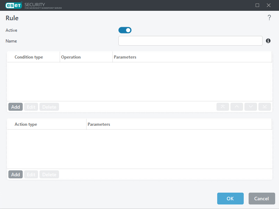Click the move down arrow button
Viewport: 279px width, 209px height.
pyautogui.click(x=251, y=107)
